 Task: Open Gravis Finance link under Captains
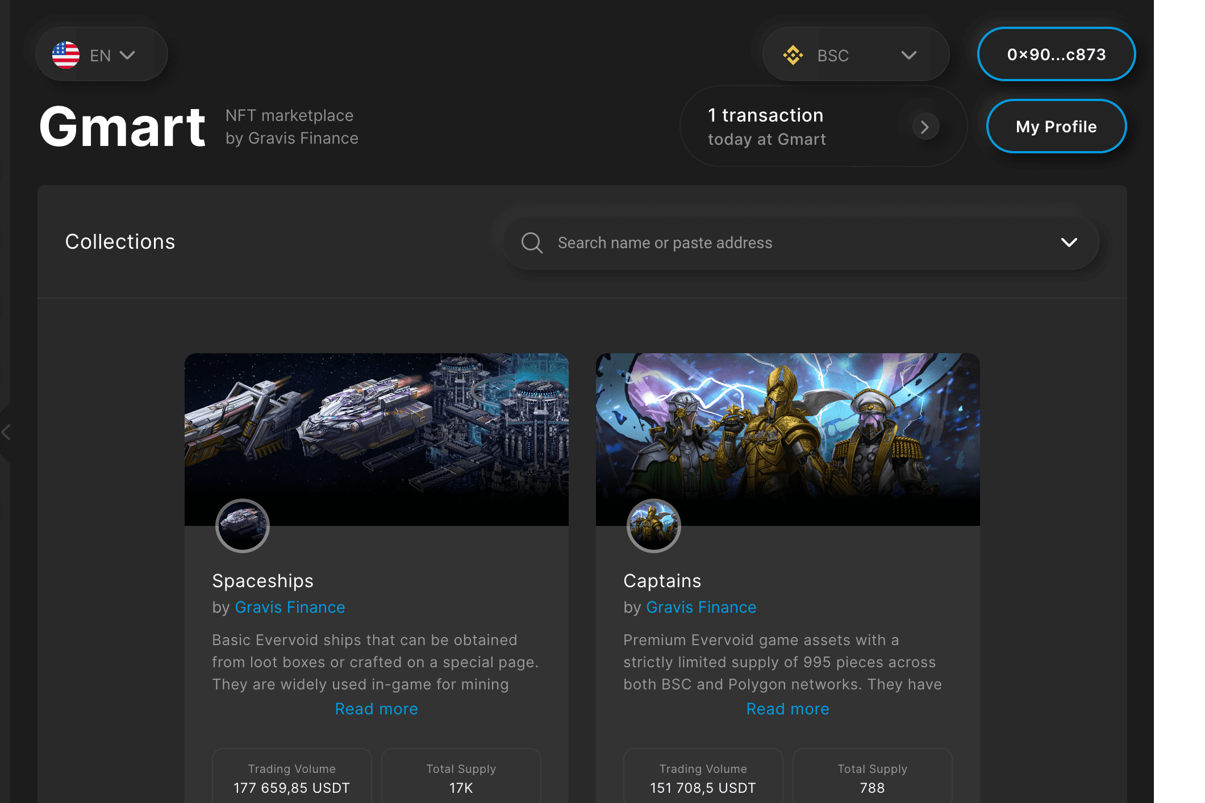701,607
